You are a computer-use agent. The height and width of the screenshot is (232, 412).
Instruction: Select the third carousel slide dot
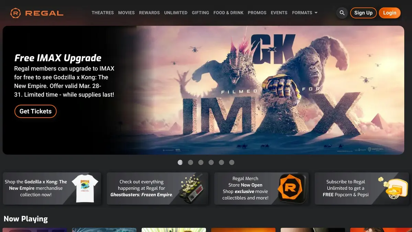201,162
